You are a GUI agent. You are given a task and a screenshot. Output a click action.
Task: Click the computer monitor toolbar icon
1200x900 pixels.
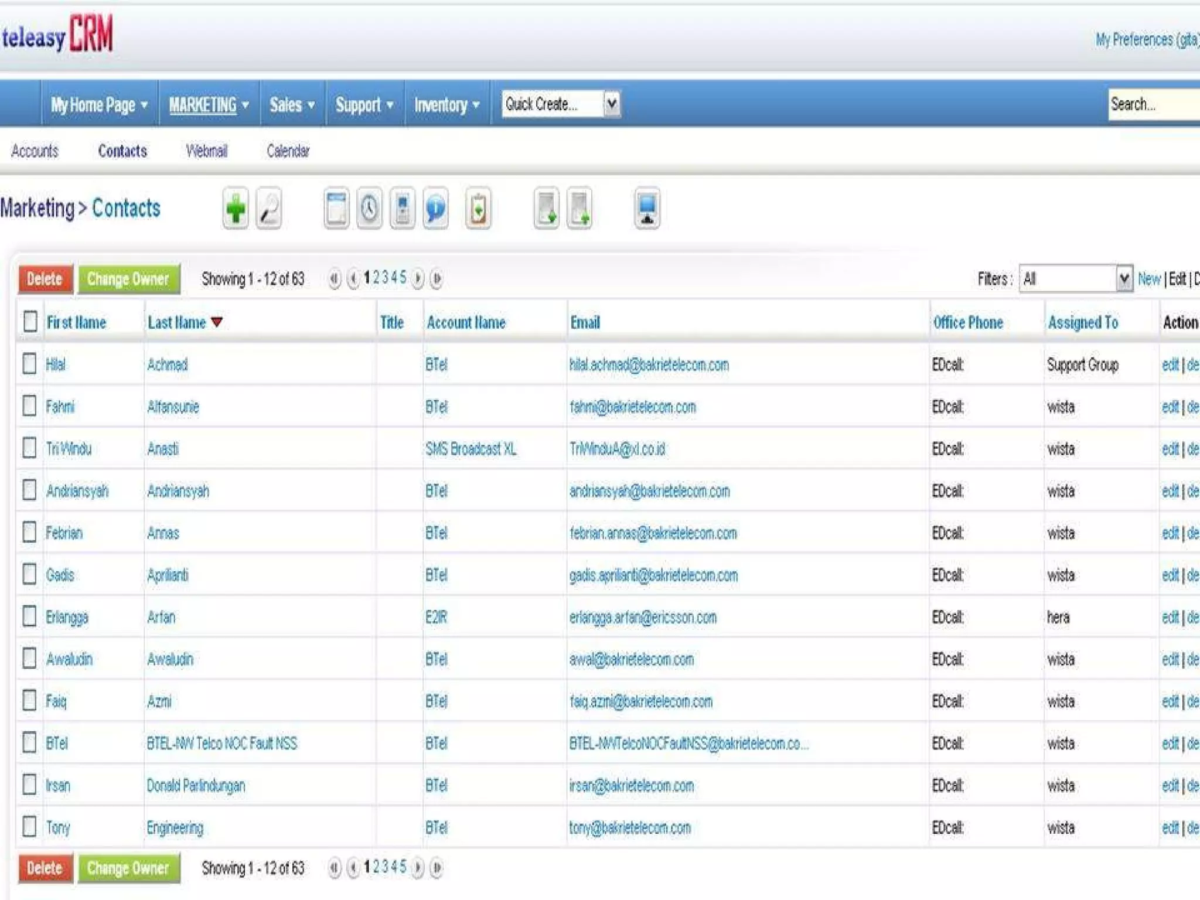tap(647, 209)
